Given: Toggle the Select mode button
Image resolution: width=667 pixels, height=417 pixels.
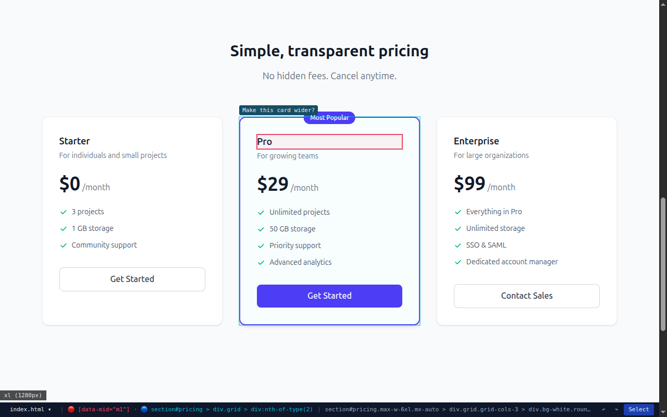Looking at the screenshot, I should coord(638,410).
